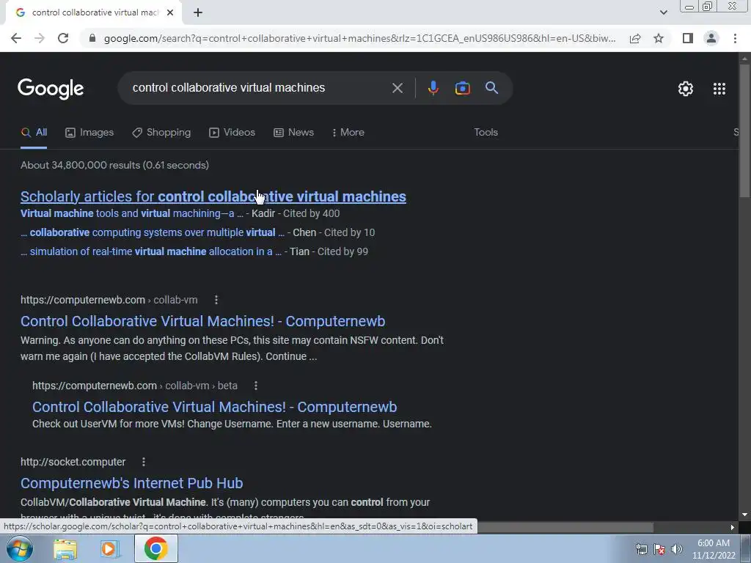Click the forward navigation arrow
751x563 pixels.
(40, 38)
